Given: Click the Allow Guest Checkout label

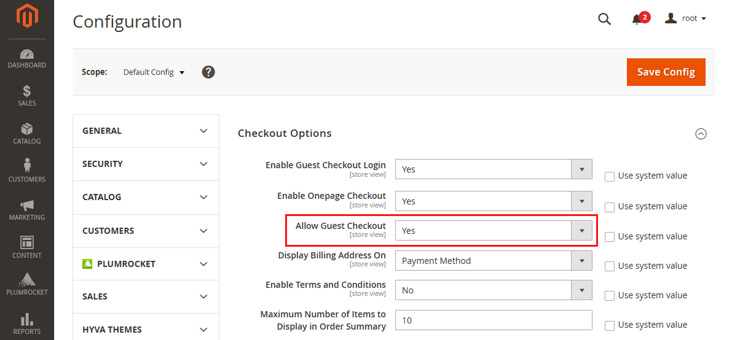Looking at the screenshot, I should click(340, 226).
